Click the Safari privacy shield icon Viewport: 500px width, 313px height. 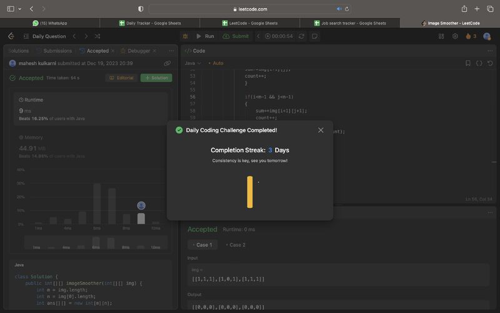click(x=141, y=9)
